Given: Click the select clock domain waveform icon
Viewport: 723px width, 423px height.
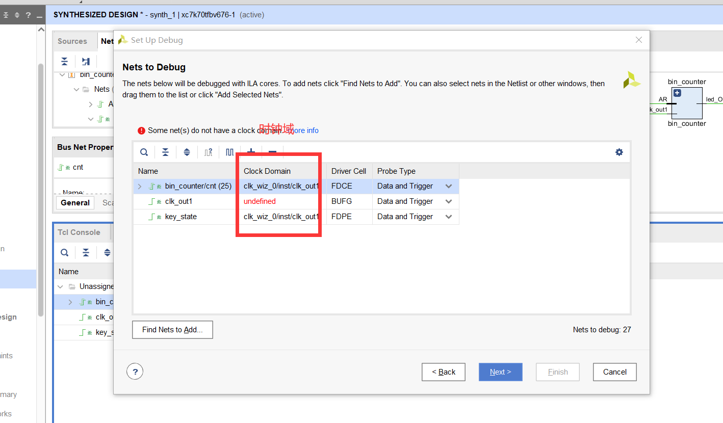Looking at the screenshot, I should coord(230,152).
